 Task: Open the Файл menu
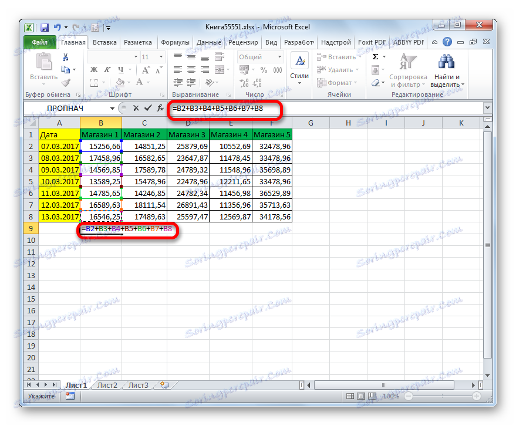click(x=39, y=42)
